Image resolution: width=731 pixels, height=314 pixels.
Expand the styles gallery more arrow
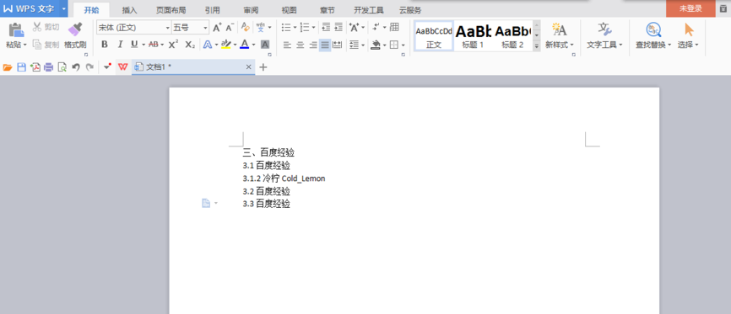[537, 46]
